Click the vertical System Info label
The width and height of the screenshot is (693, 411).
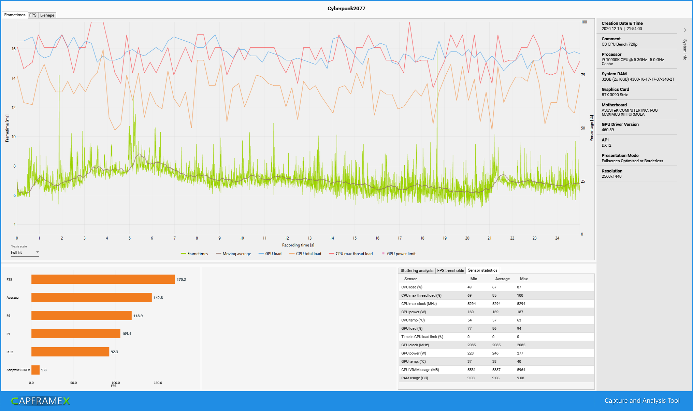click(685, 50)
